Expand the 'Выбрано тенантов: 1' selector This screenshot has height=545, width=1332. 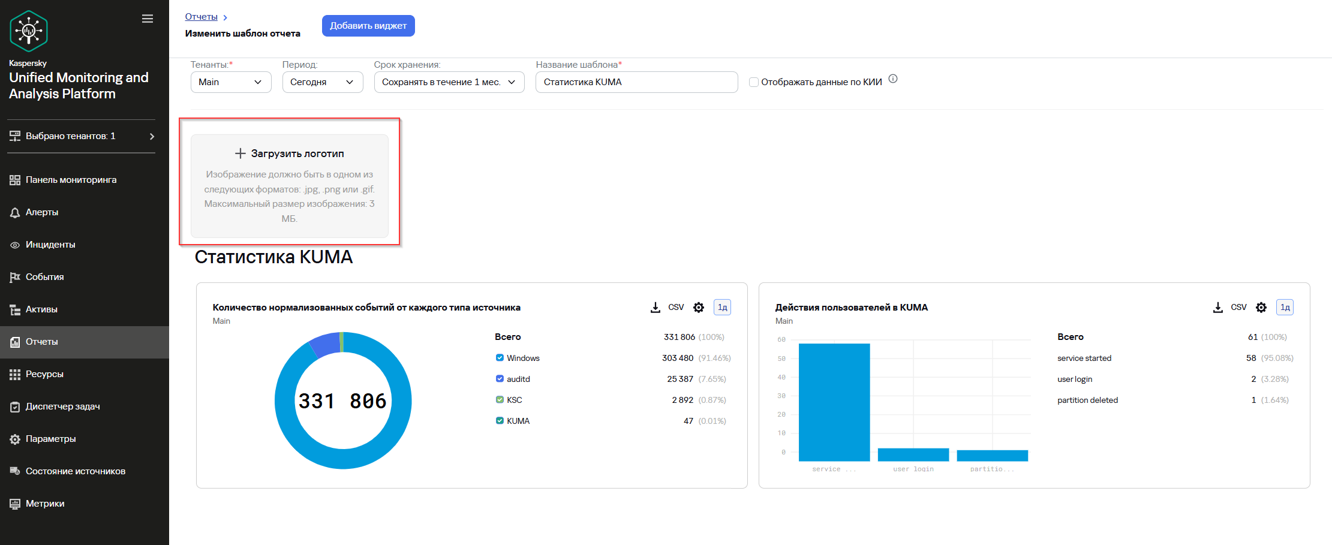82,136
